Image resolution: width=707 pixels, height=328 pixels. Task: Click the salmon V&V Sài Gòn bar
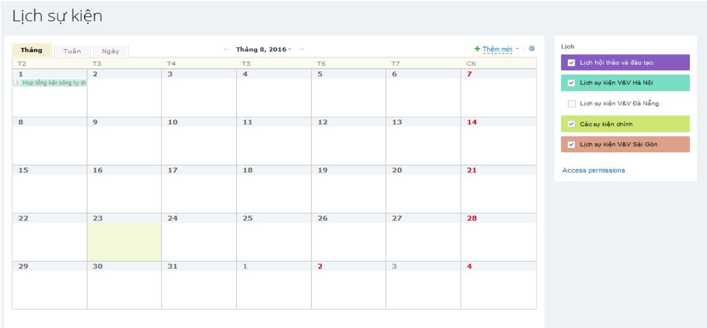(x=625, y=144)
